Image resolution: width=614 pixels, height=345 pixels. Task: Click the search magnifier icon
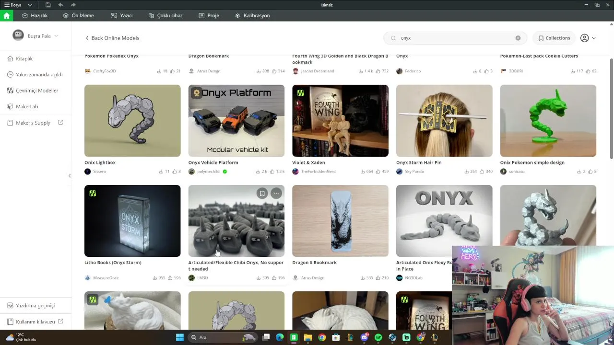393,38
